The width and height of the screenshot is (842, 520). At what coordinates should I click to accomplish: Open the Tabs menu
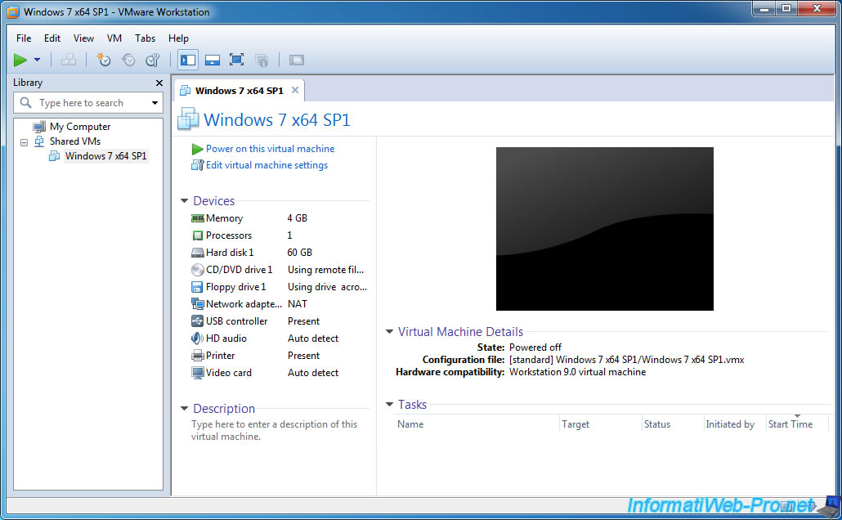[145, 38]
